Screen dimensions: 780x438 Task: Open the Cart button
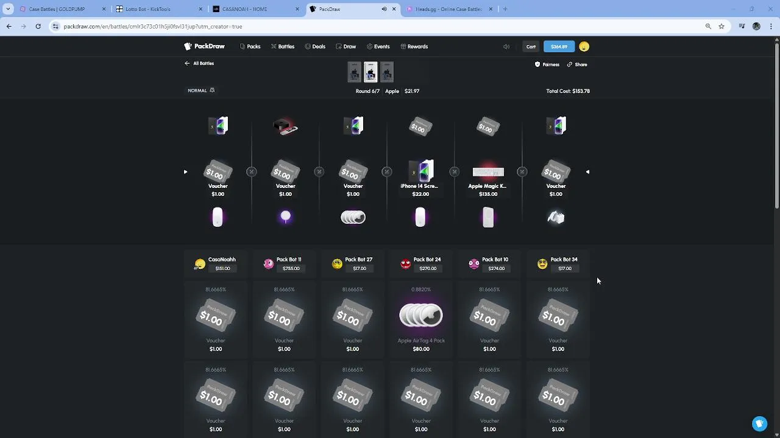(531, 47)
